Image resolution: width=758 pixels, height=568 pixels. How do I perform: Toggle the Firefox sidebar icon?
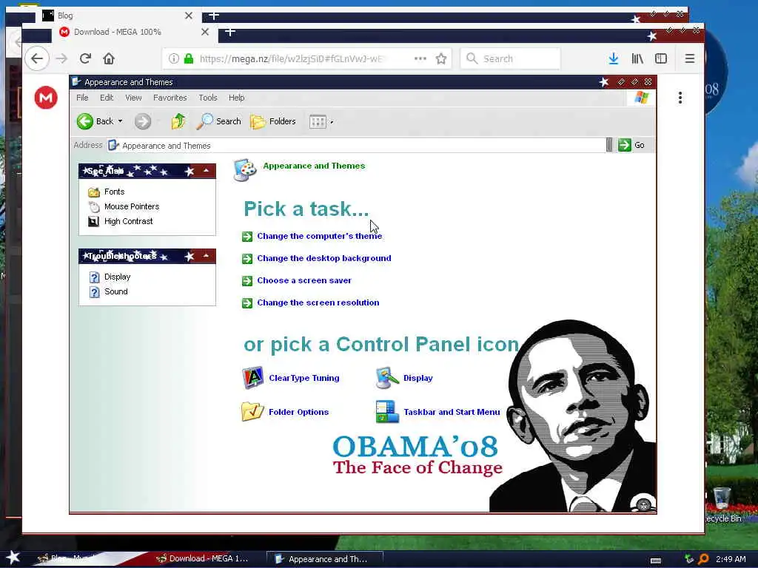pos(661,58)
